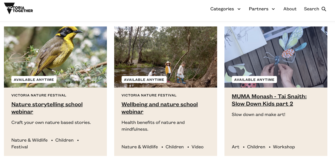Screen dimensions: 335x162
Task: Click the children by creek thumbnail
Action: pos(166,53)
